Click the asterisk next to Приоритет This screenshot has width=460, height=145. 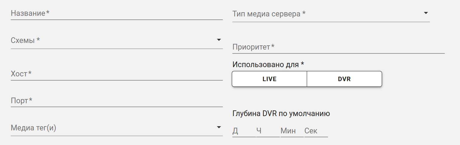pos(273,47)
